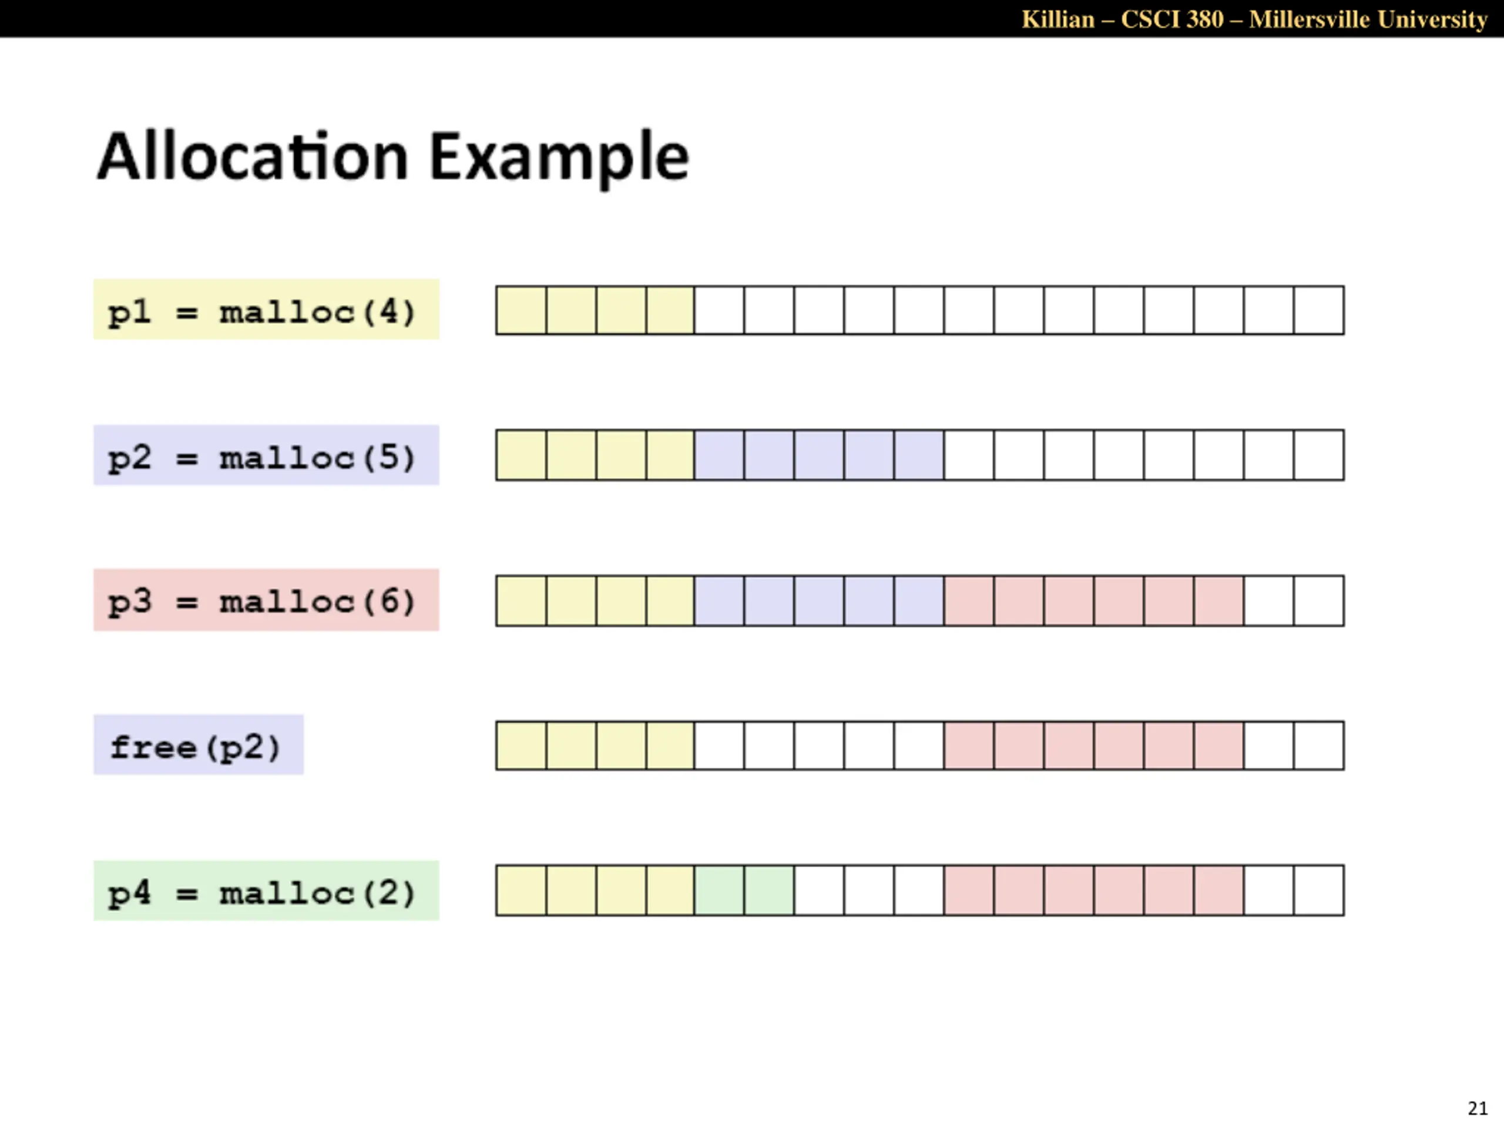Select the 'p4 = malloc(2)' label
1504x1128 pixels.
267,891
